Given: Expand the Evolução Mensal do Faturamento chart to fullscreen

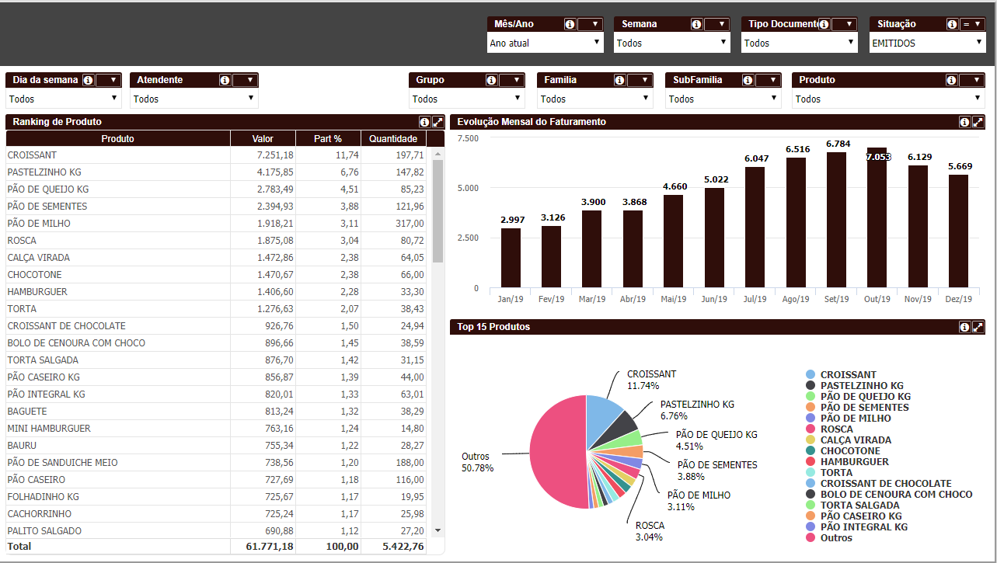Looking at the screenshot, I should pyautogui.click(x=978, y=122).
